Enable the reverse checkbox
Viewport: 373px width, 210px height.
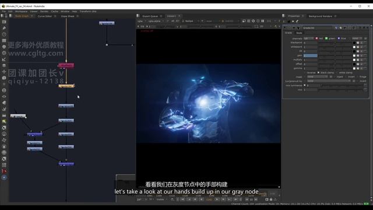(305, 72)
